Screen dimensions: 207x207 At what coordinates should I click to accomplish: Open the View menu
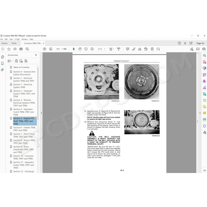coord(11,39)
